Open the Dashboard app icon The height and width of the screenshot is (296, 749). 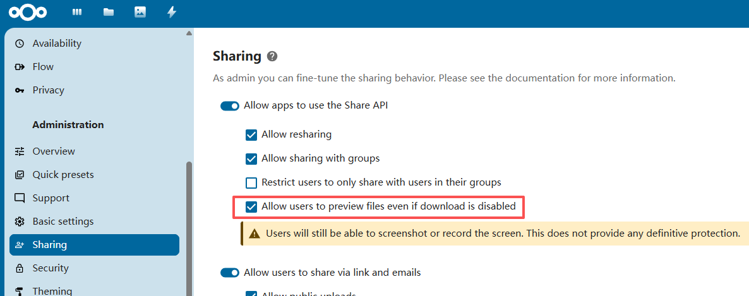(x=77, y=12)
